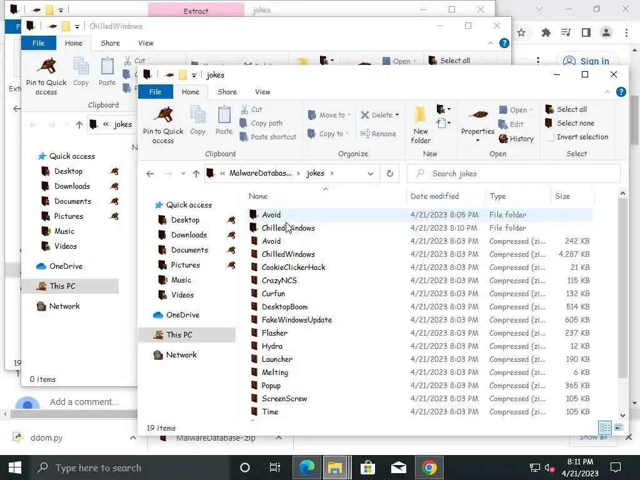Select Network in jokes window navigation pane
The width and height of the screenshot is (640, 480).
181,355
